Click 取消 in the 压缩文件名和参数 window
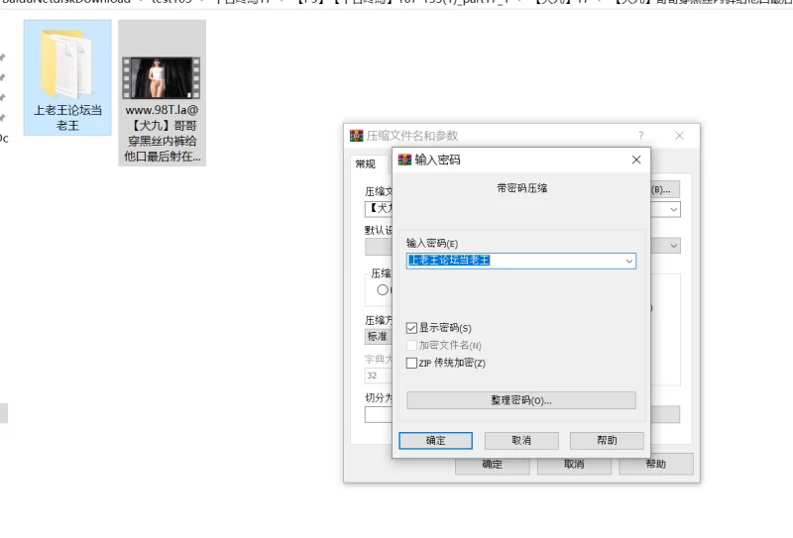 pos(574,464)
